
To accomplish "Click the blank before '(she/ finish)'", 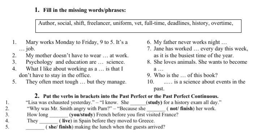I will tap(35, 128).
